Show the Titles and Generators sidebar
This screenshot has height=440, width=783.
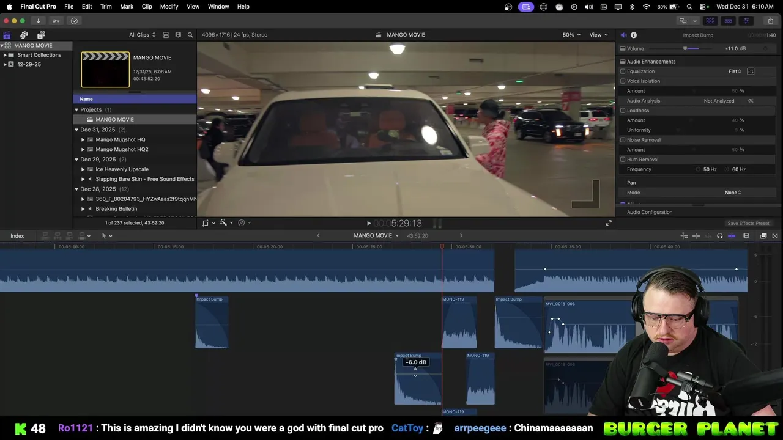[x=41, y=35]
